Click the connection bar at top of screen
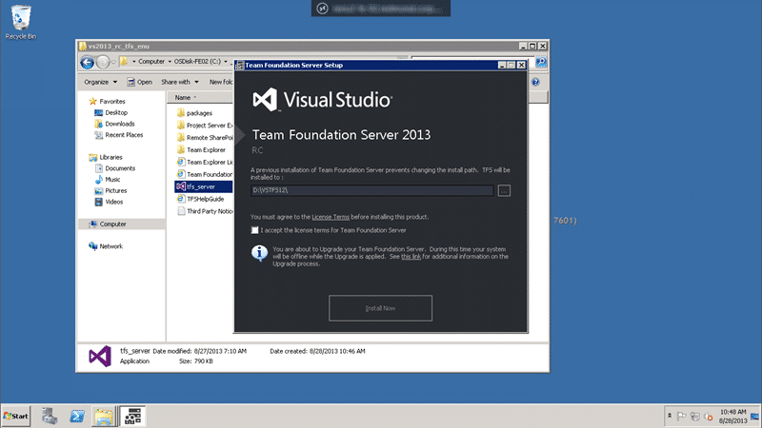 (x=380, y=9)
